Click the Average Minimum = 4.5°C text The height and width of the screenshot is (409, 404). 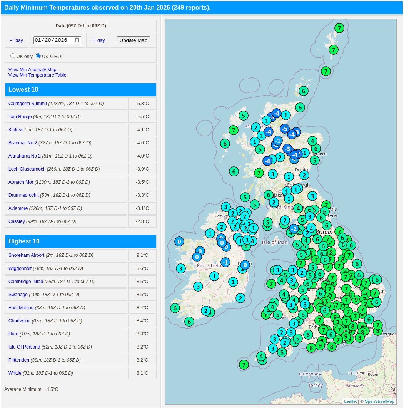pos(31,389)
